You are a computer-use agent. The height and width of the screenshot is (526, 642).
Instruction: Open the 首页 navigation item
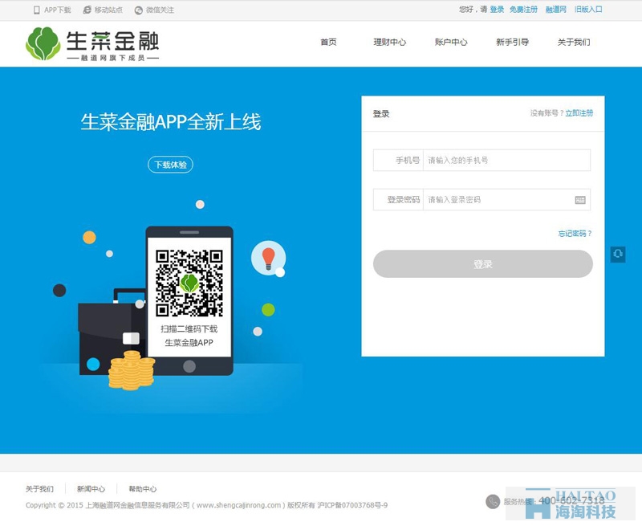[328, 43]
